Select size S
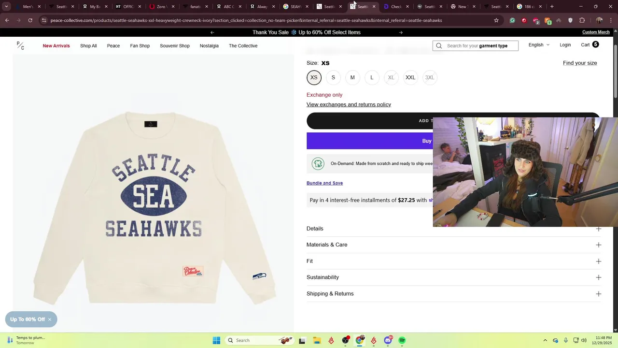Screen dimensions: 618x348 point(333,77)
